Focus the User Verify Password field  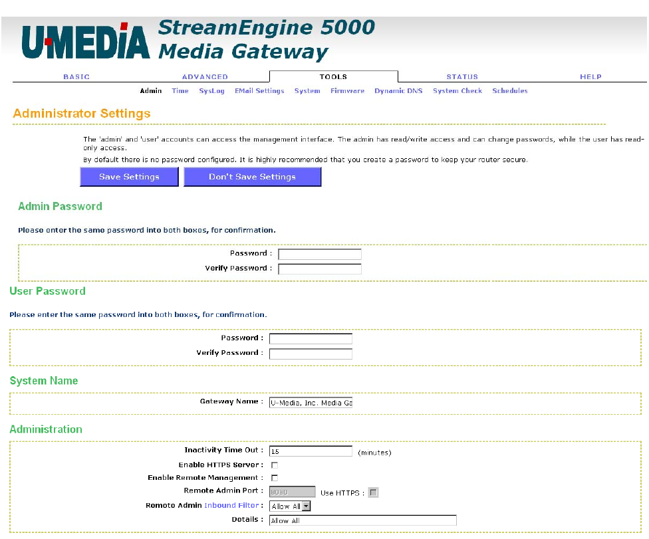[311, 354]
